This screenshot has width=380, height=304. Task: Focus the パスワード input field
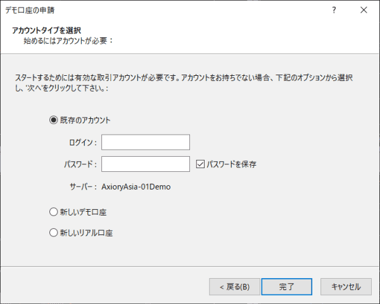pyautogui.click(x=146, y=164)
